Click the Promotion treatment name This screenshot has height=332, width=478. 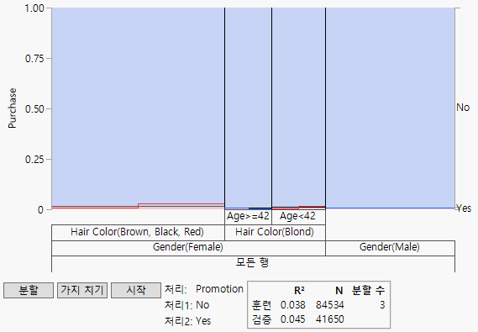click(x=219, y=289)
